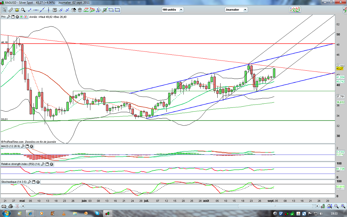Viewport: 347px width, 217px height.
Task: Open the Journalier timeframe dropdown
Action: (236, 10)
